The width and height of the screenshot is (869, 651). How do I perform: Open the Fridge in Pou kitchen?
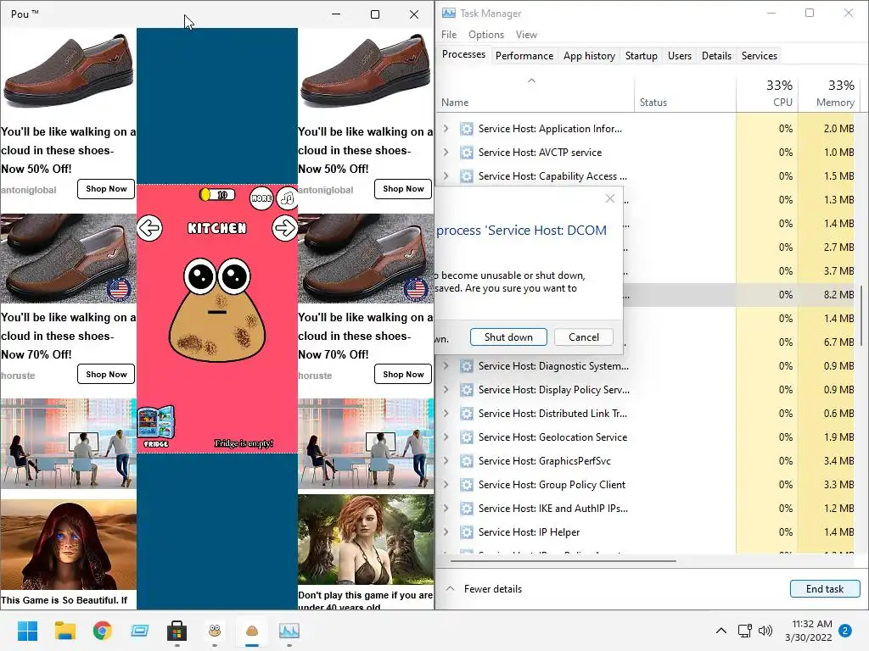(x=156, y=427)
